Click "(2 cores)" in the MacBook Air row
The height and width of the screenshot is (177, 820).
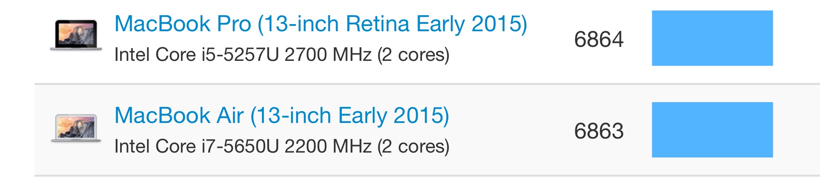pos(413,147)
